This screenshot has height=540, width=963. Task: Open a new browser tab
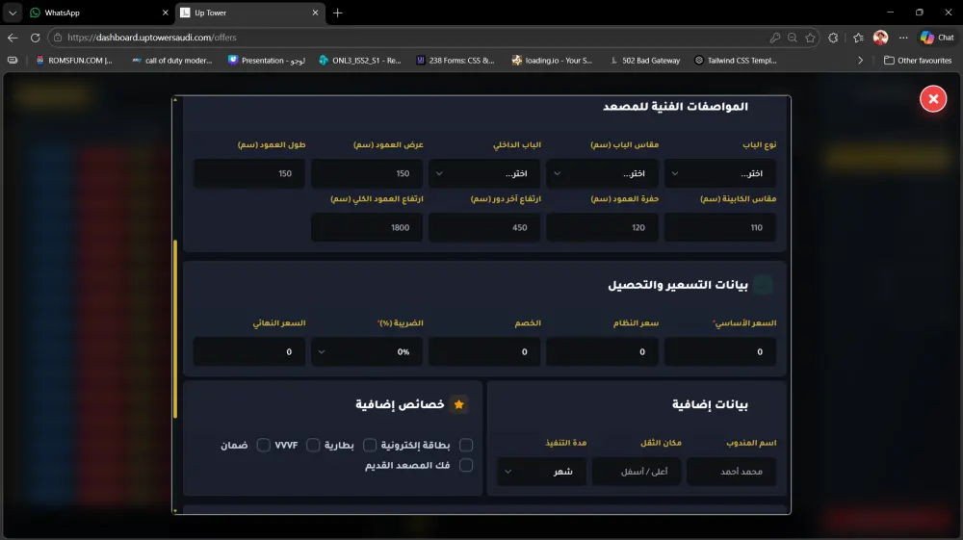pos(338,13)
